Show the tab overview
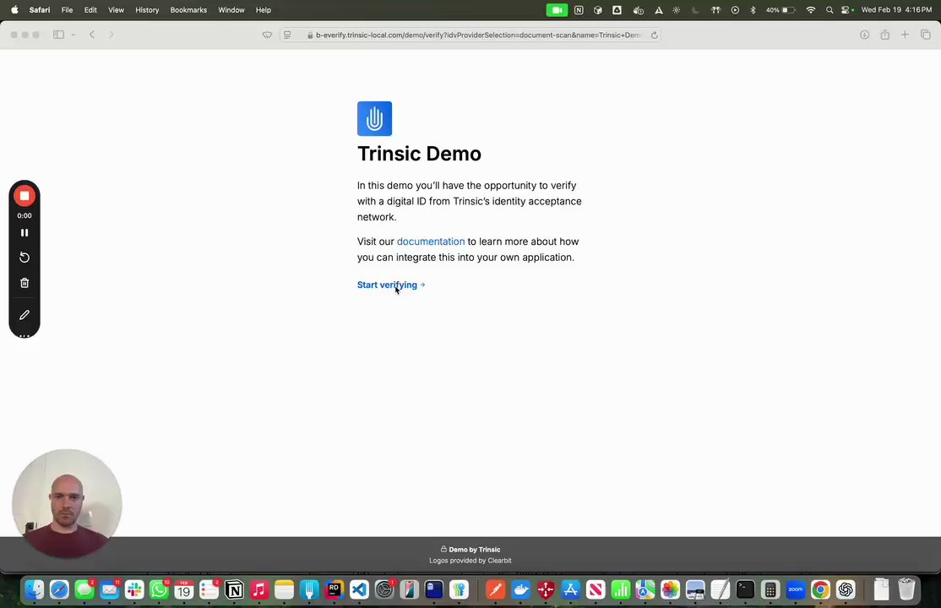Image resolution: width=941 pixels, height=608 pixels. pyautogui.click(x=926, y=35)
